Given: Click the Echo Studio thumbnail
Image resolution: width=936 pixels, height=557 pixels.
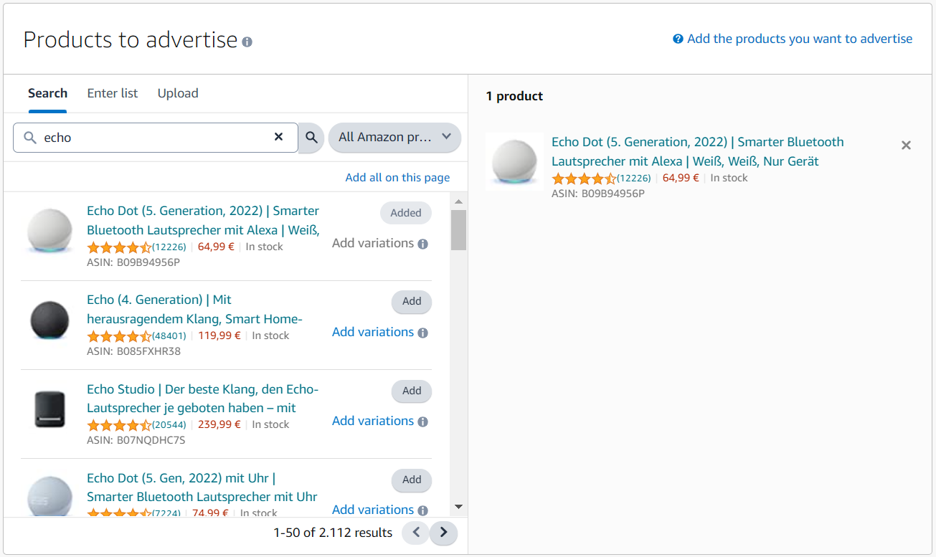Looking at the screenshot, I should pyautogui.click(x=49, y=409).
